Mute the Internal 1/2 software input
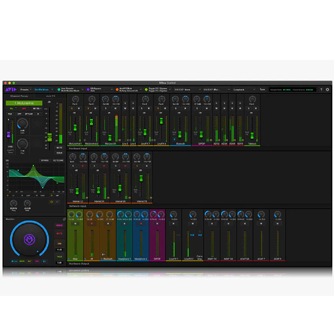Image resolution: width=334 pixels, height=334 pixels. [x=82, y=166]
